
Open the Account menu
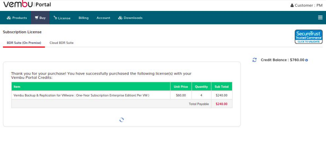tap(103, 18)
